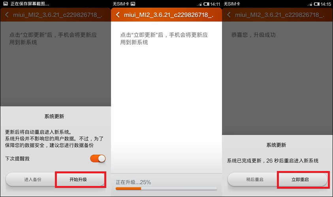333x197 pixels.
Task: Tap 更新后将自动重启进入新系统 text
Action: click(38, 132)
